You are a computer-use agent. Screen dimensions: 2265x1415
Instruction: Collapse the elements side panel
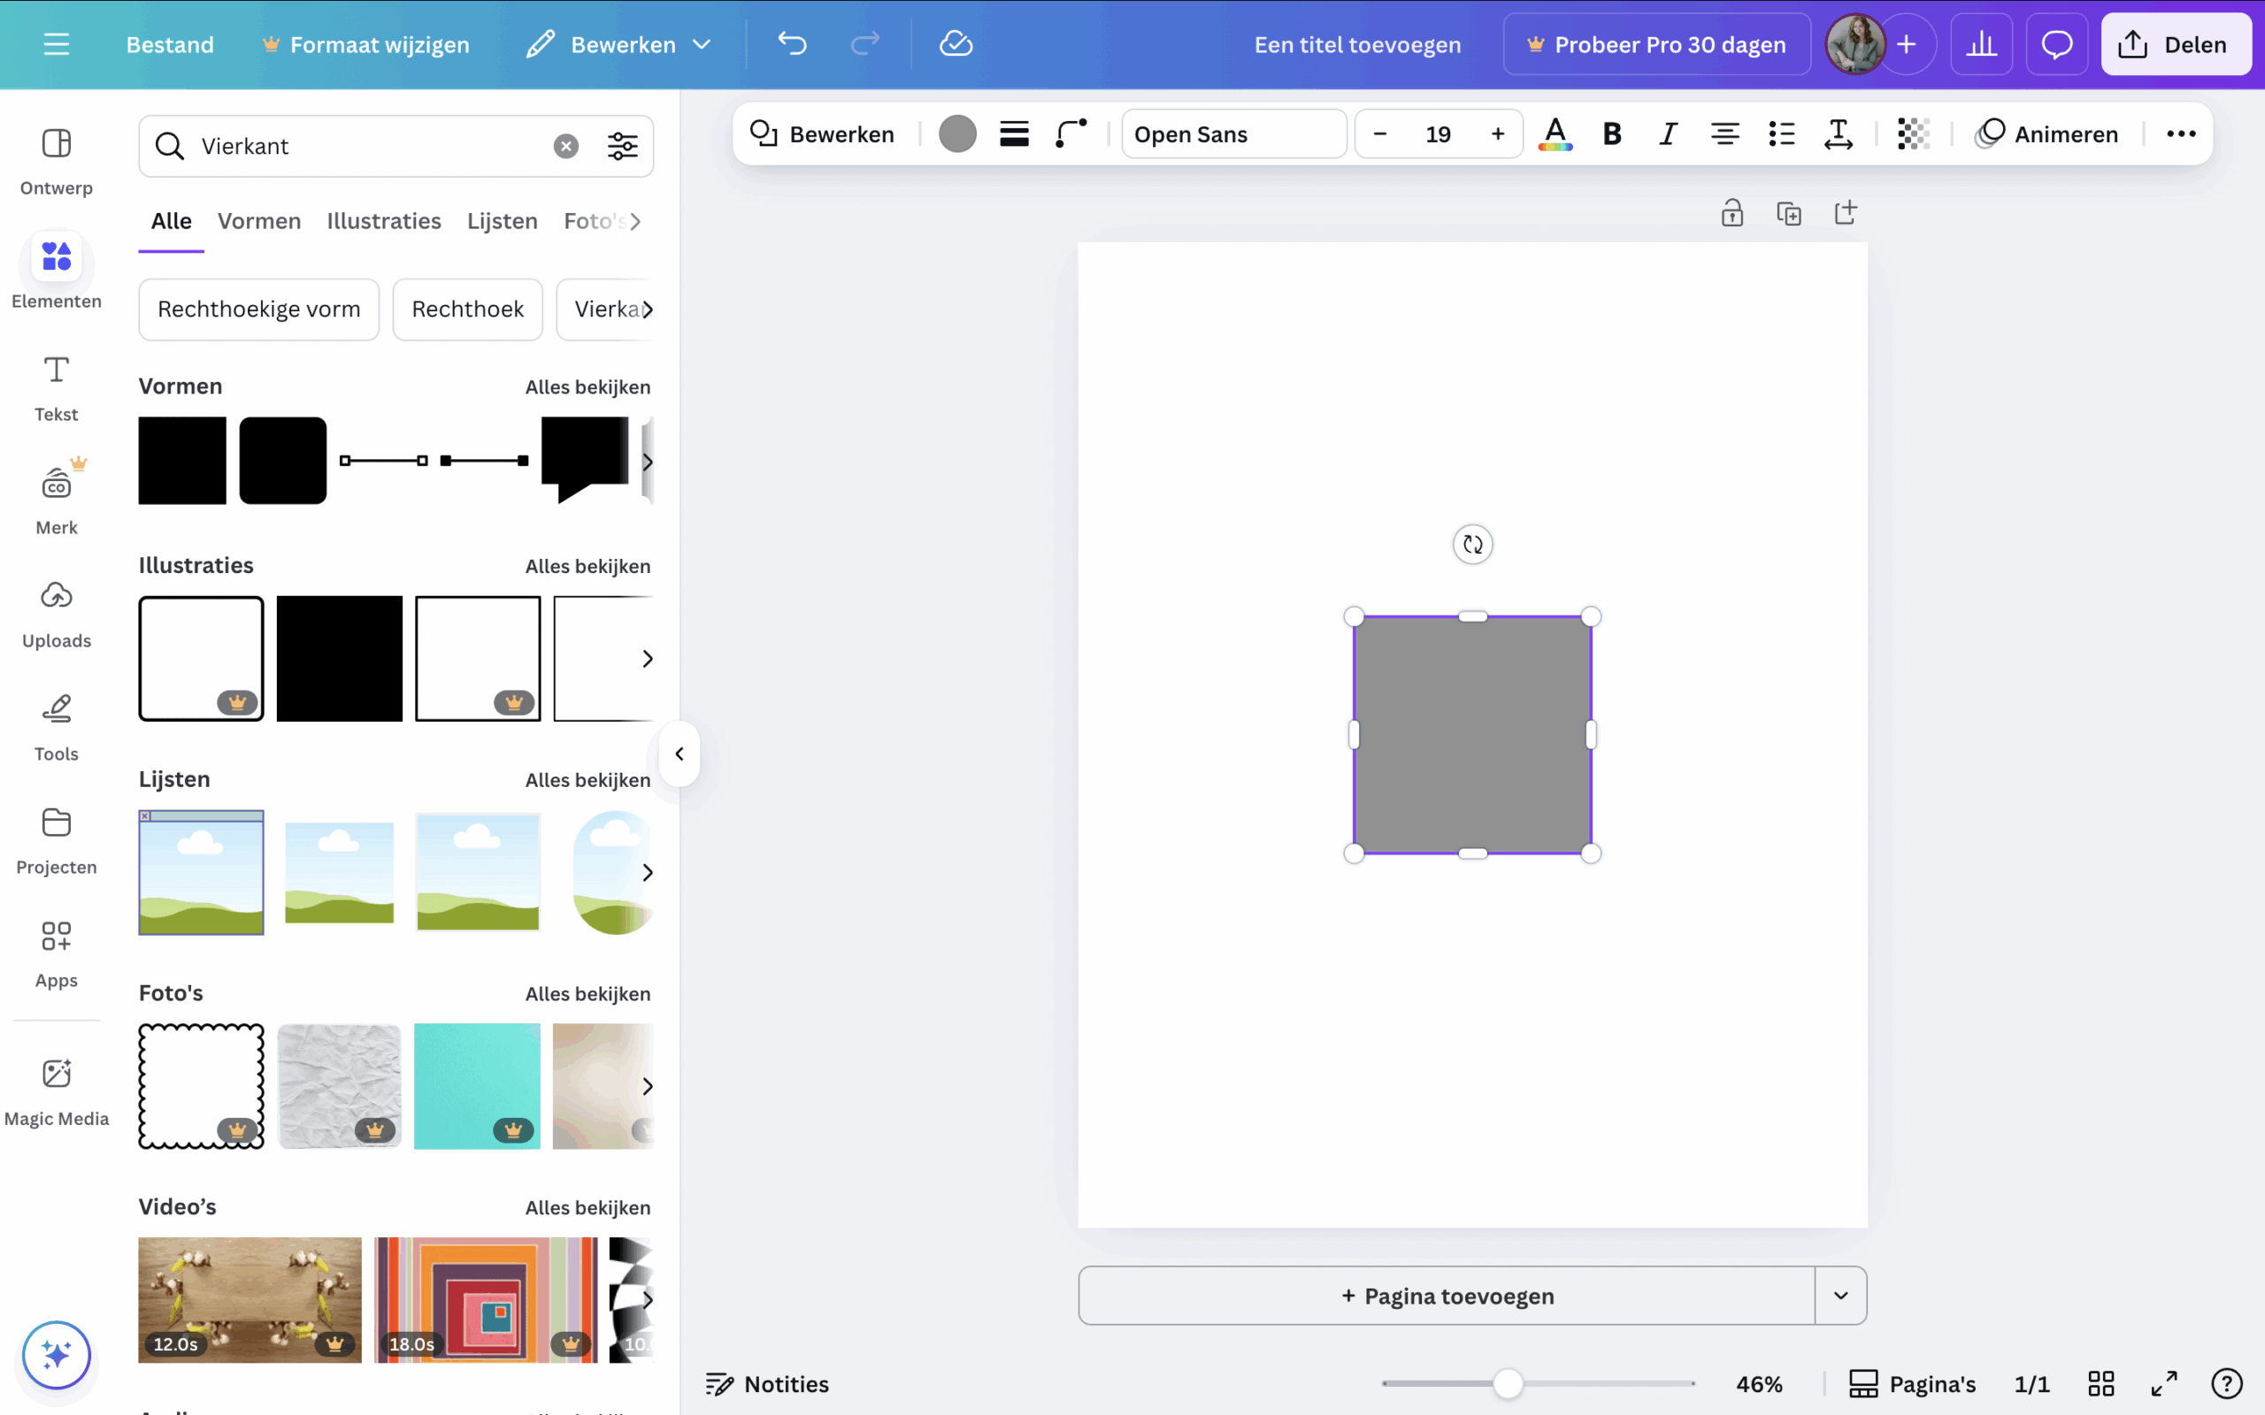pyautogui.click(x=679, y=753)
